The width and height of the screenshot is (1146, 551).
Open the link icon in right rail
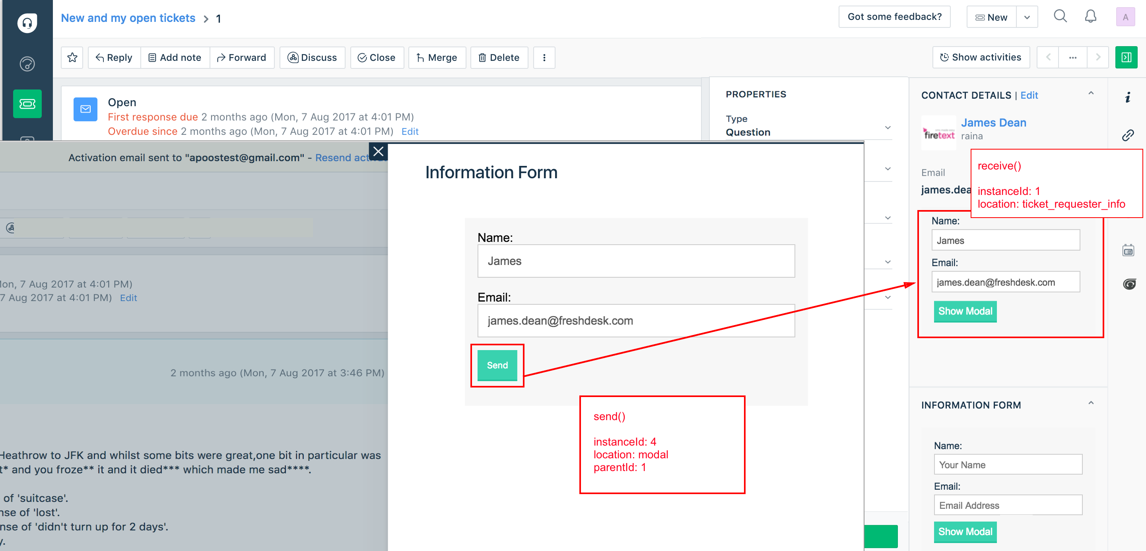pos(1128,135)
